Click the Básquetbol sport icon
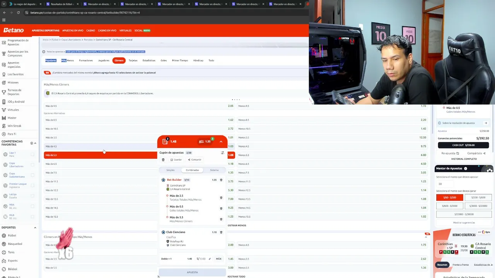 click(3, 244)
